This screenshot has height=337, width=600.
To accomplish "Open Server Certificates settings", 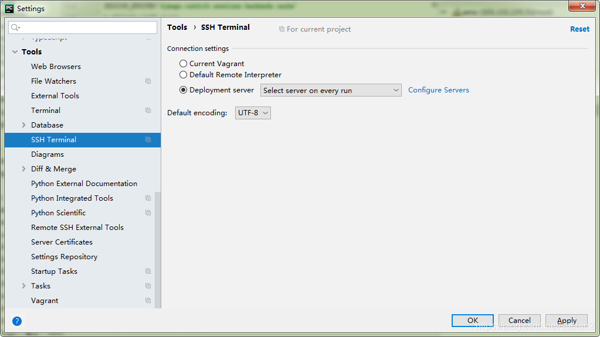I will click(62, 242).
